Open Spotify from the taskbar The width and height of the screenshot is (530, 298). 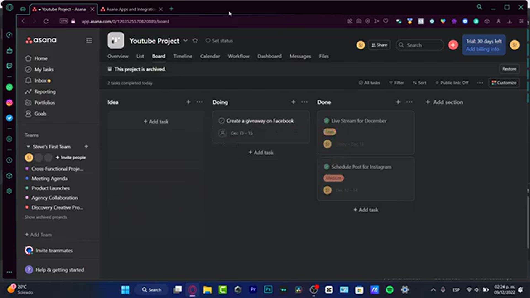[x=389, y=290]
